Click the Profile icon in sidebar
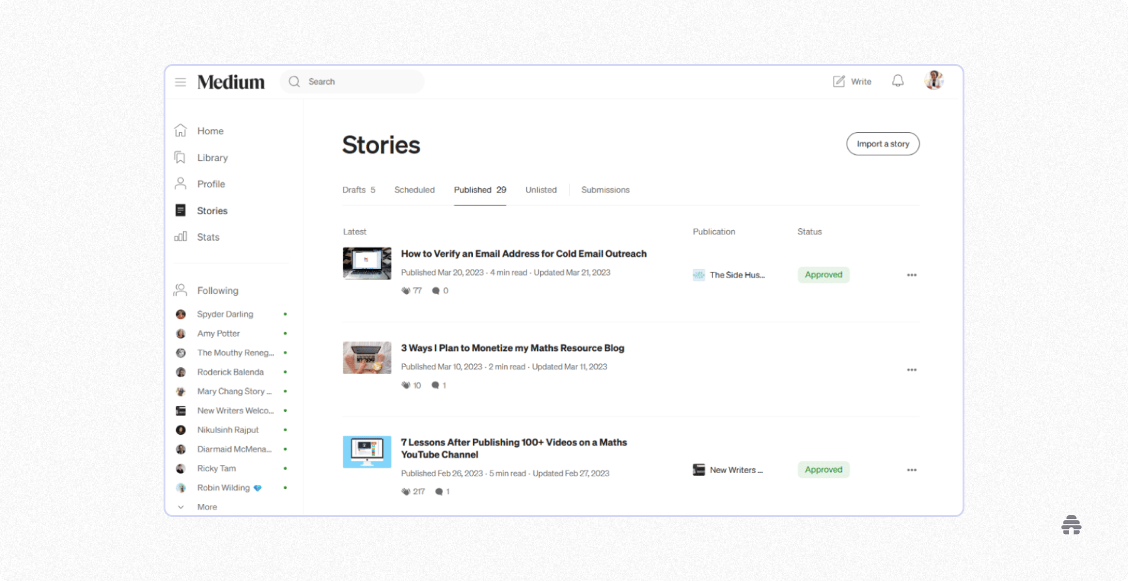The width and height of the screenshot is (1128, 581). click(180, 184)
